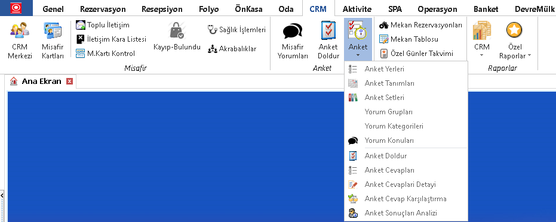Open Misafir Yorumları

click(x=293, y=40)
